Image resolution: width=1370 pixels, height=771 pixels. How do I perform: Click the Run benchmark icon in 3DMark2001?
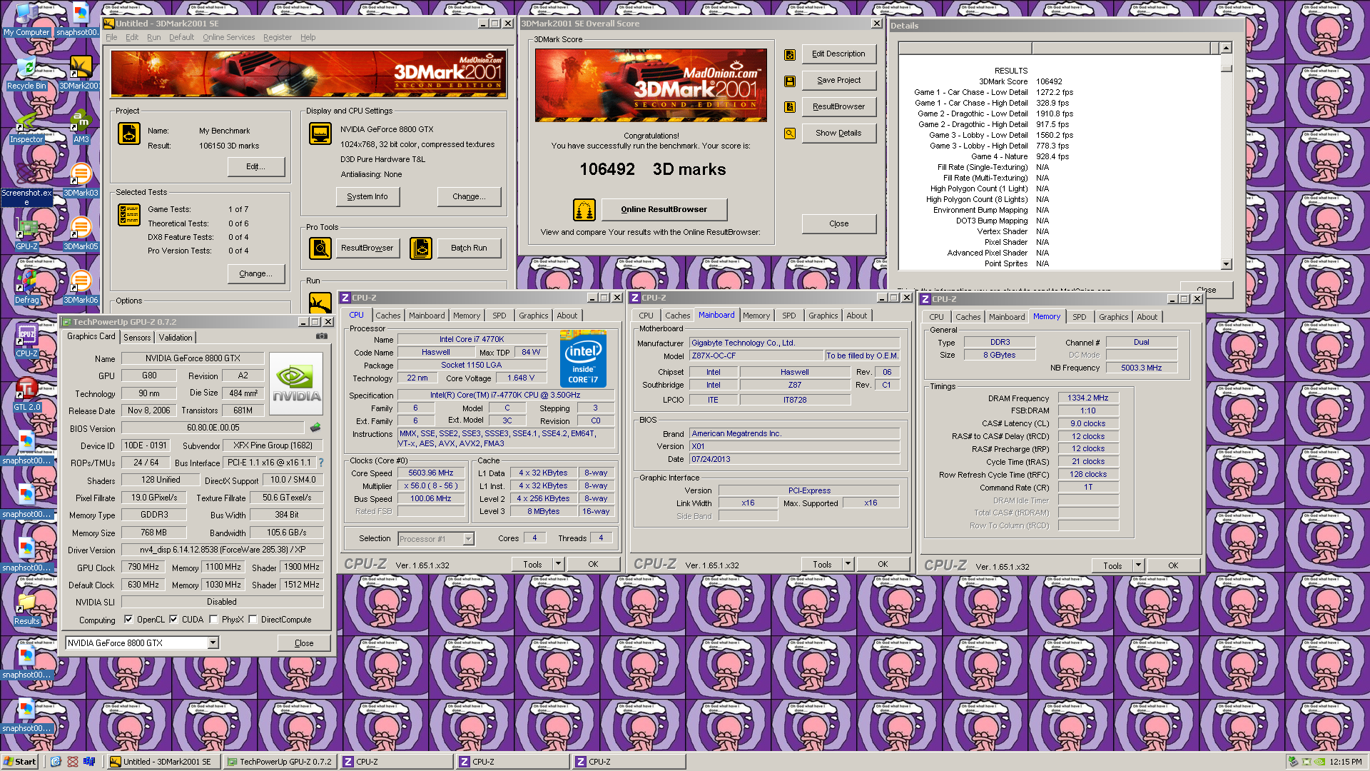pos(320,303)
